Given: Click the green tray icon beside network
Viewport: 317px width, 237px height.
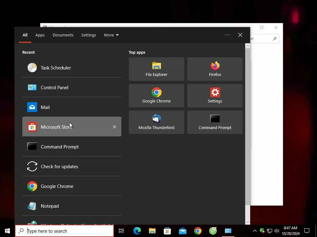Looking at the screenshot, I should 262,231.
